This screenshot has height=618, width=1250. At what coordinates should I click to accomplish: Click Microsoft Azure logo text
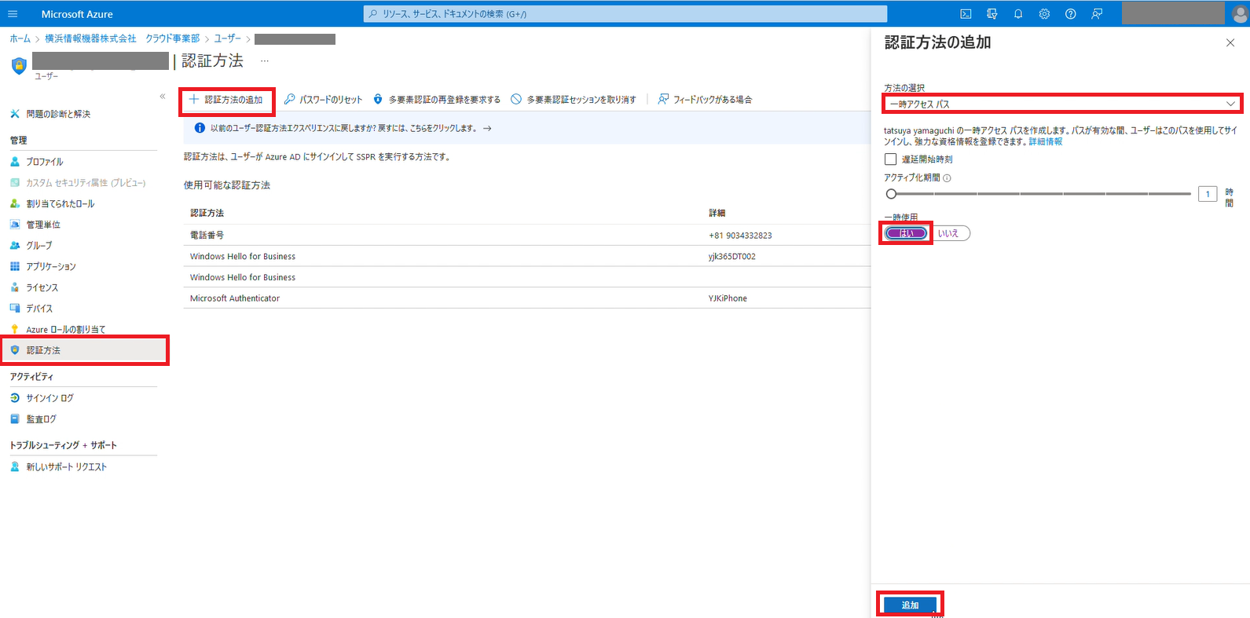77,14
